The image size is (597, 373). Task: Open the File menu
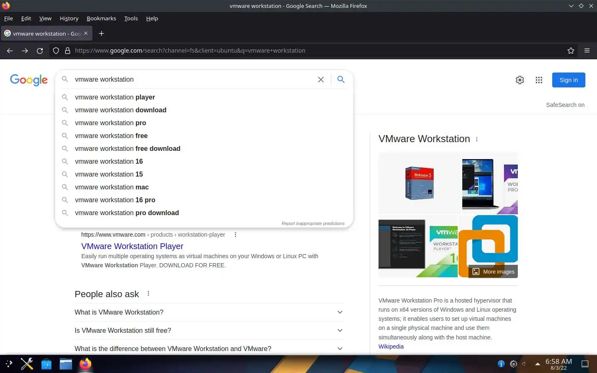click(8, 18)
